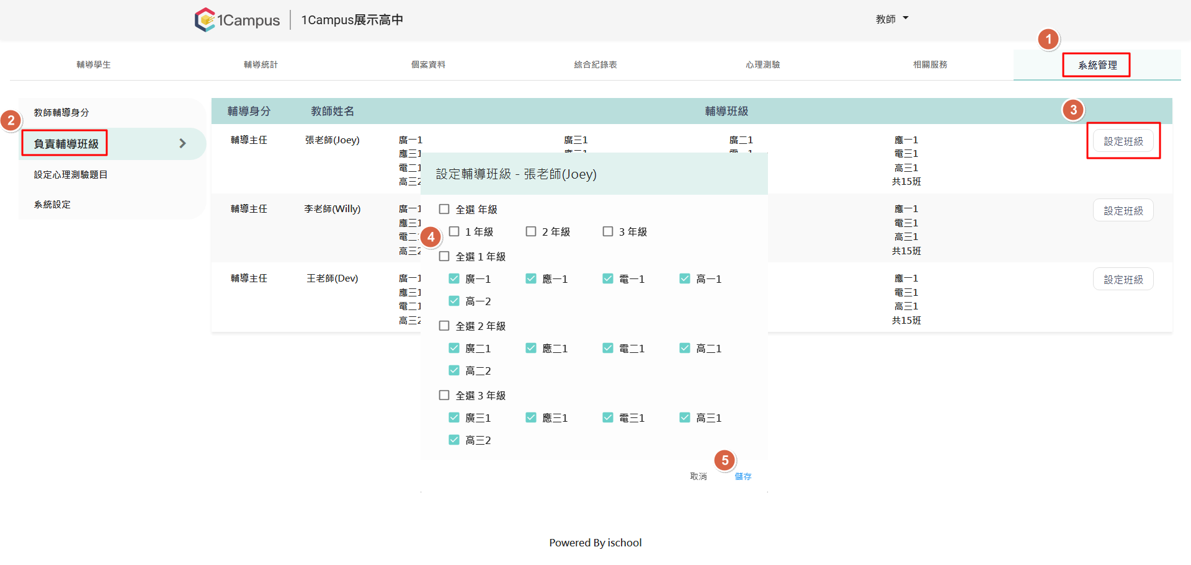Screen dimensions: 1191x565
Task: Check the 3 年級 checkbox
Action: tap(608, 232)
